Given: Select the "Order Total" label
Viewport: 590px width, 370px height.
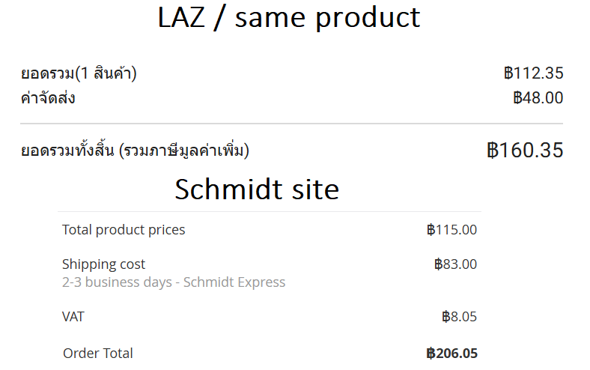Looking at the screenshot, I should point(98,354).
